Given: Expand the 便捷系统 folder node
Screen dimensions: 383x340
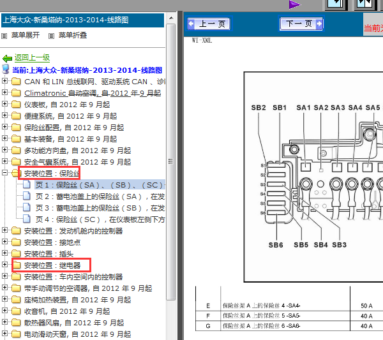Looking at the screenshot, I should (4, 115).
